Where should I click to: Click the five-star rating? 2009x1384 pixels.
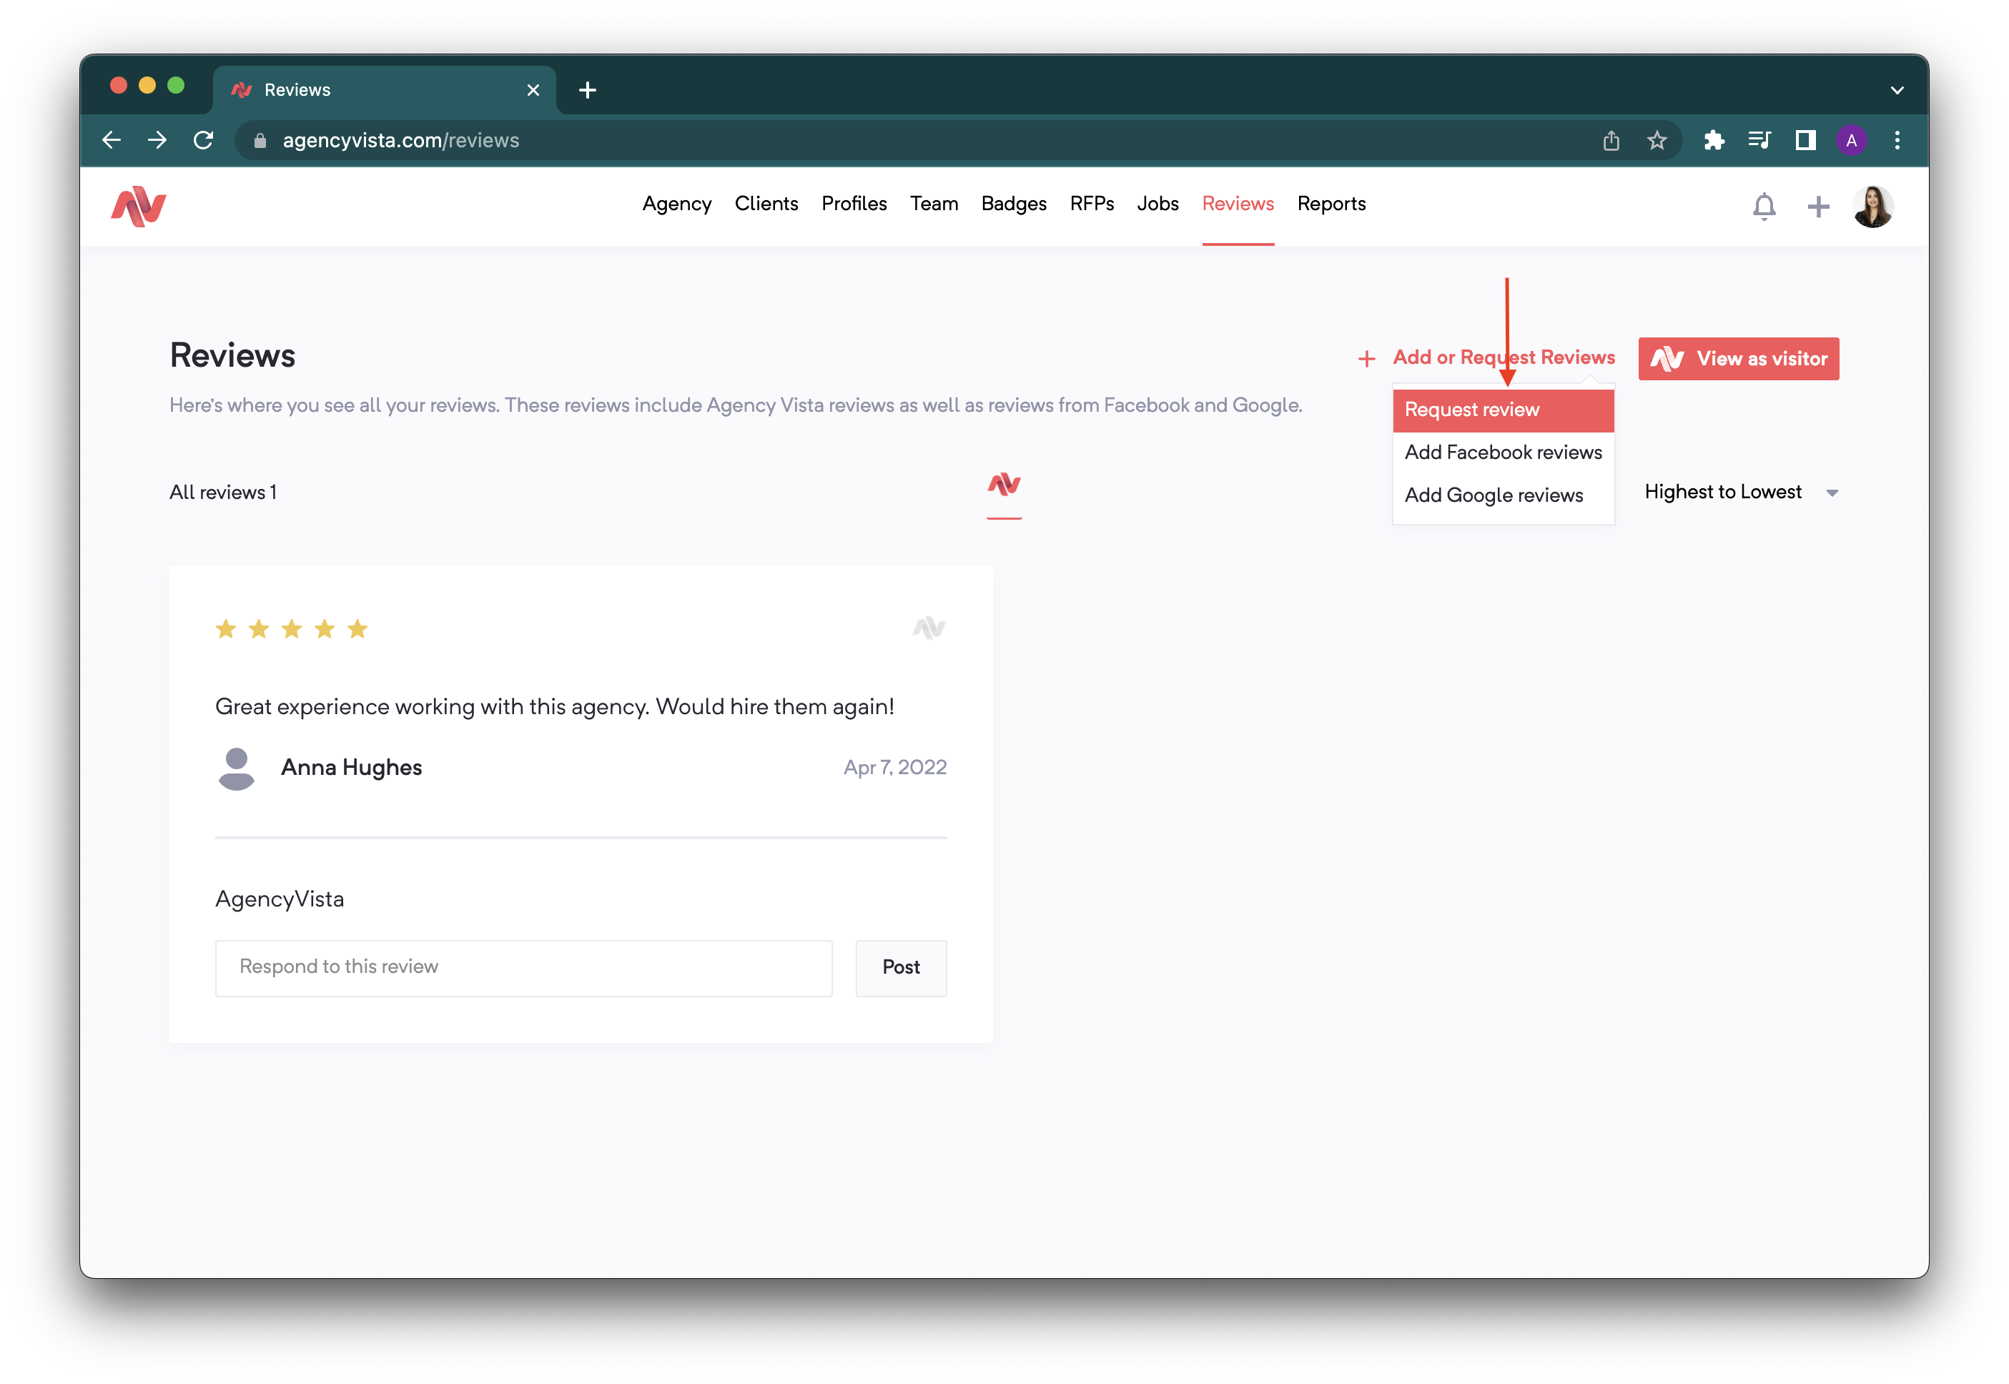[x=291, y=628]
